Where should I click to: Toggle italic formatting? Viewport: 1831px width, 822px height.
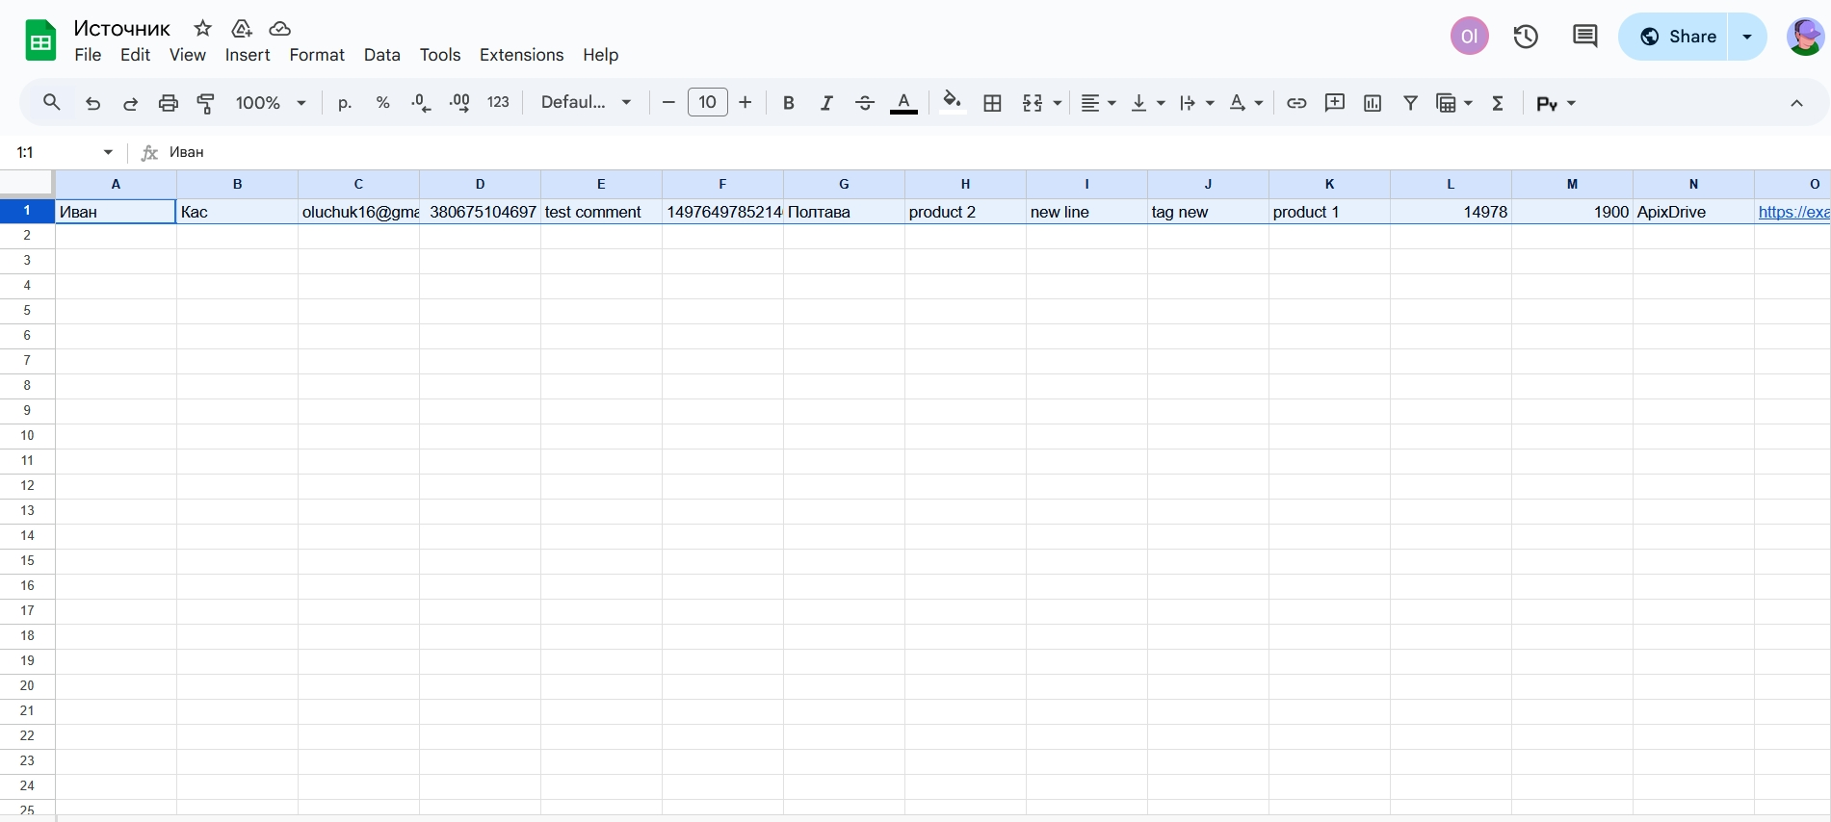(x=825, y=103)
